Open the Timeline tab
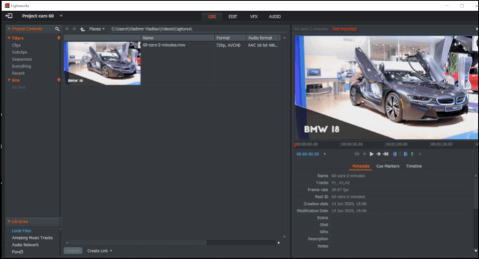Screen dimensions: 479x259 pyautogui.click(x=413, y=166)
